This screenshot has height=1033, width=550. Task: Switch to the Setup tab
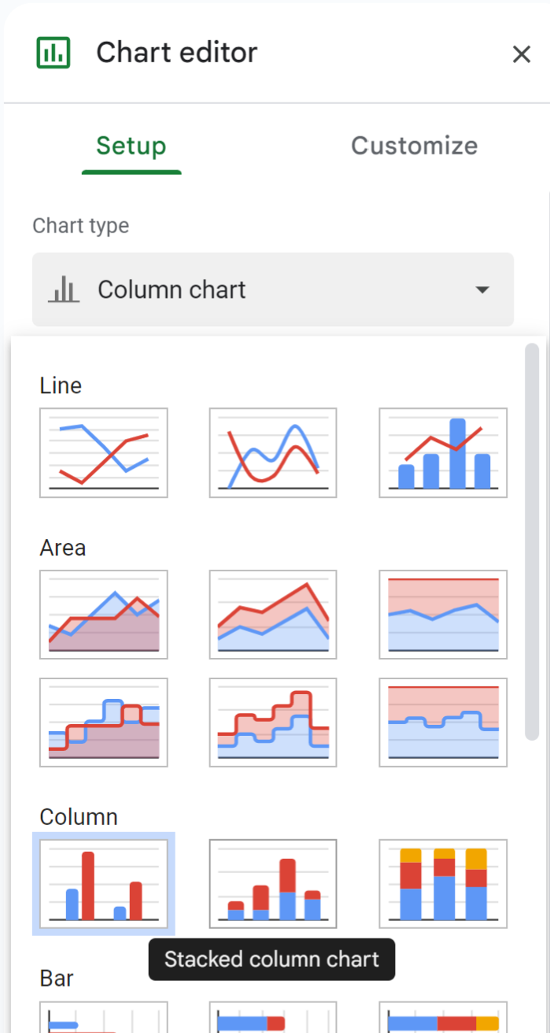[131, 146]
